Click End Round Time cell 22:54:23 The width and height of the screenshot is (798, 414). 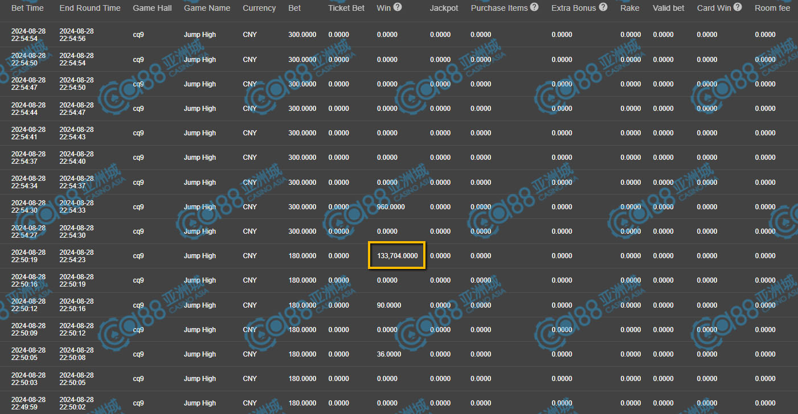coord(76,256)
